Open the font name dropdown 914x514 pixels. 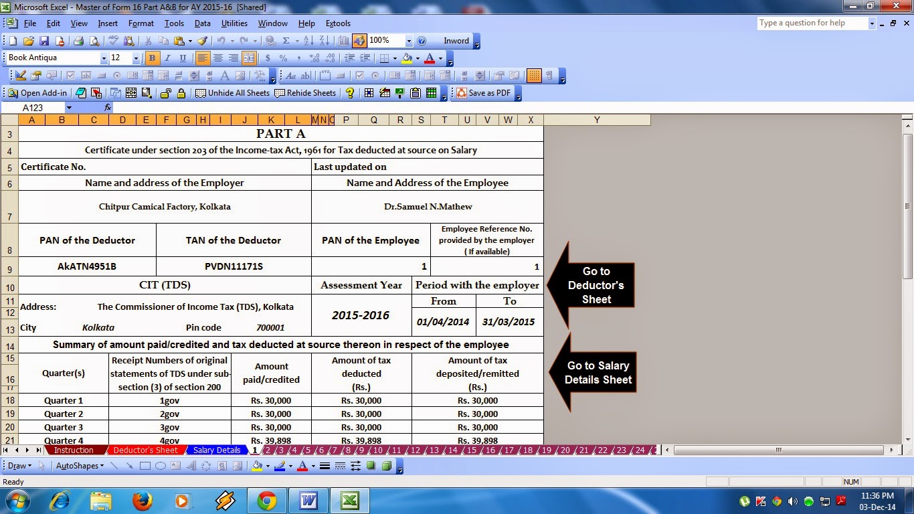[x=104, y=58]
